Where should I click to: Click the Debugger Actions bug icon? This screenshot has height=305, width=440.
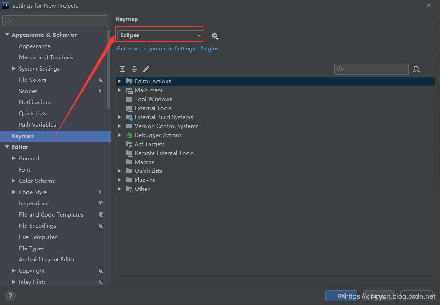tap(129, 135)
